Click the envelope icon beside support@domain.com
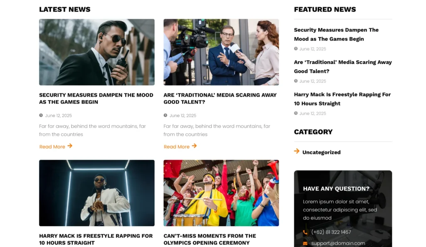The image size is (426, 247). (x=305, y=243)
